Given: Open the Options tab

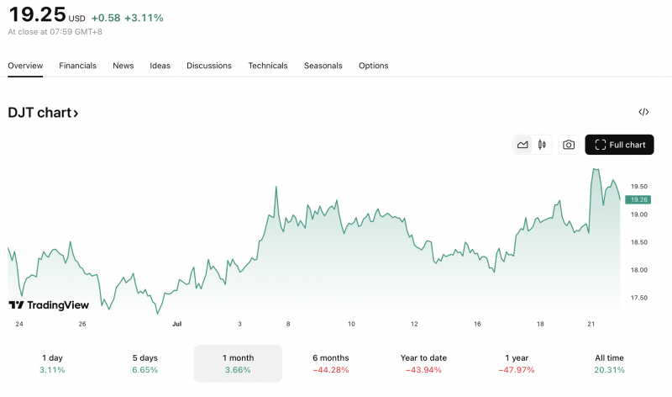Looking at the screenshot, I should click(x=373, y=66).
